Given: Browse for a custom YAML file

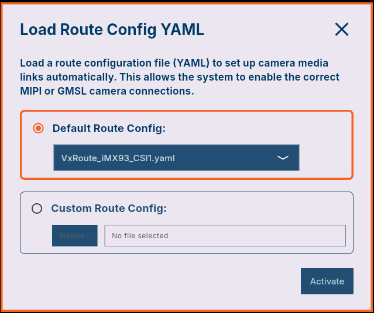Looking at the screenshot, I should pyautogui.click(x=75, y=236).
